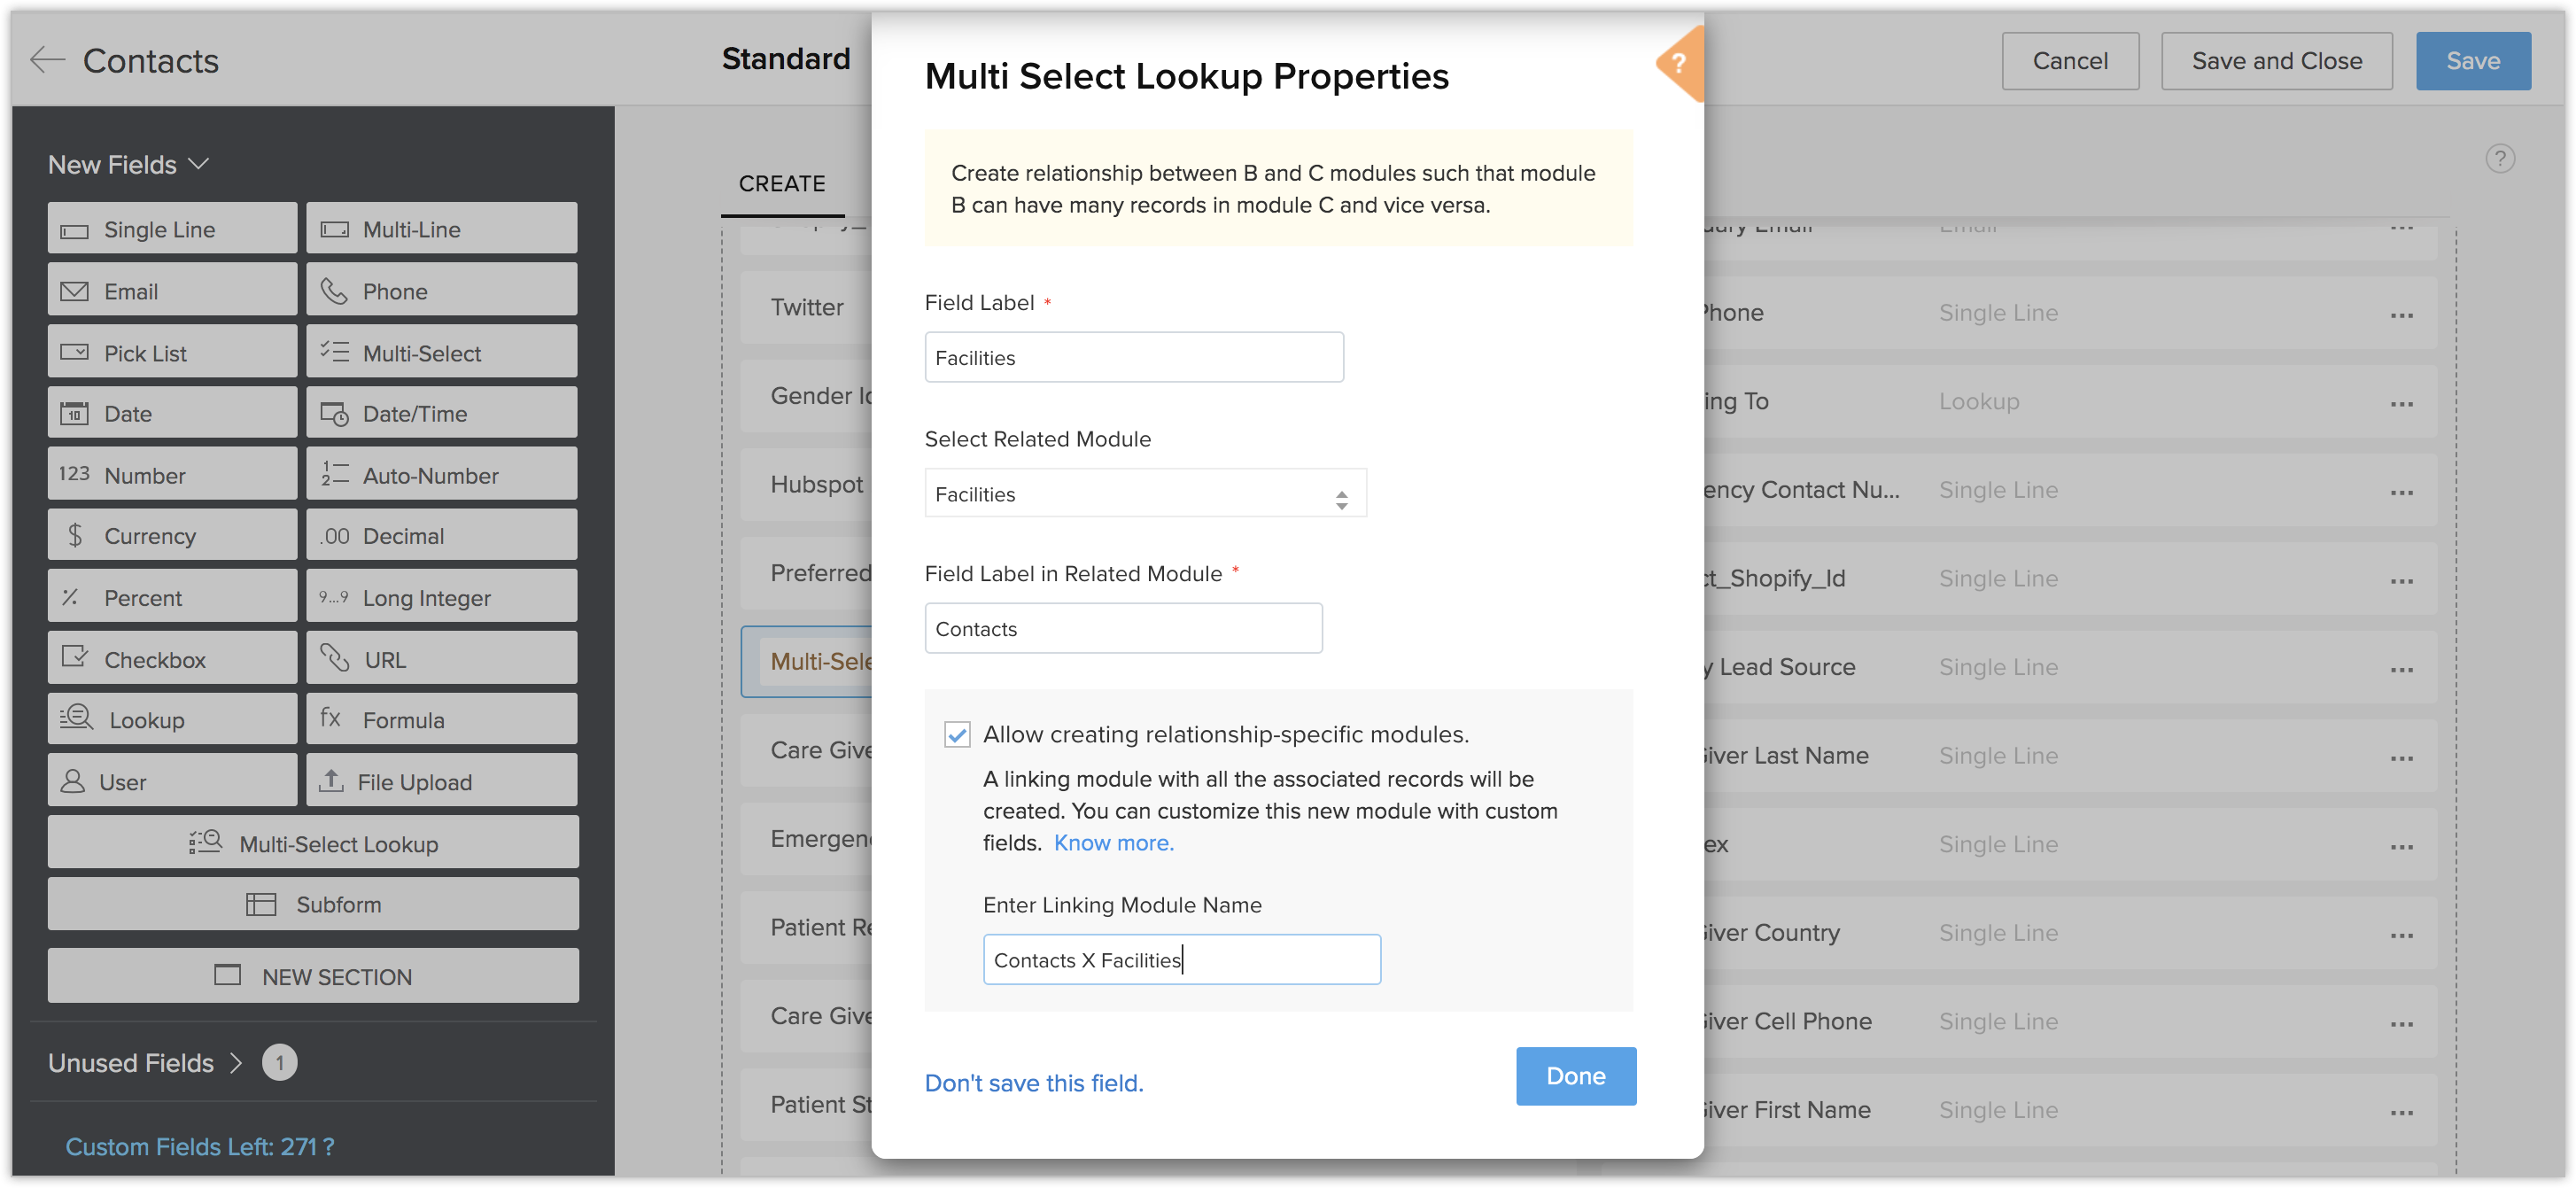Click the Field Label input box

1133,357
